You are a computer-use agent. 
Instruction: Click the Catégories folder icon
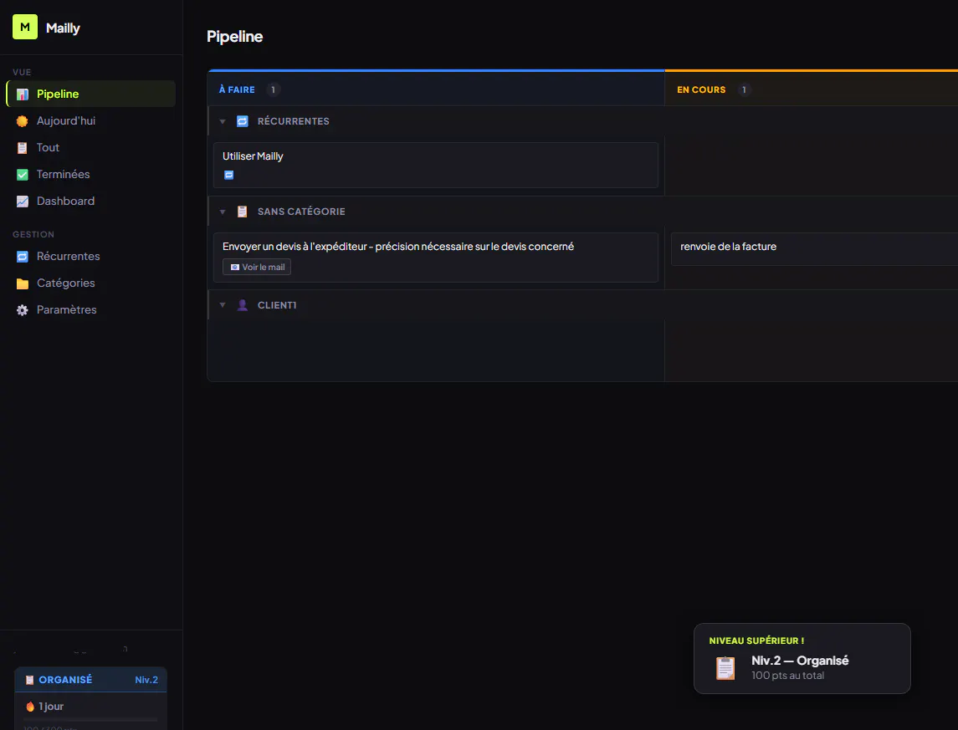click(23, 283)
